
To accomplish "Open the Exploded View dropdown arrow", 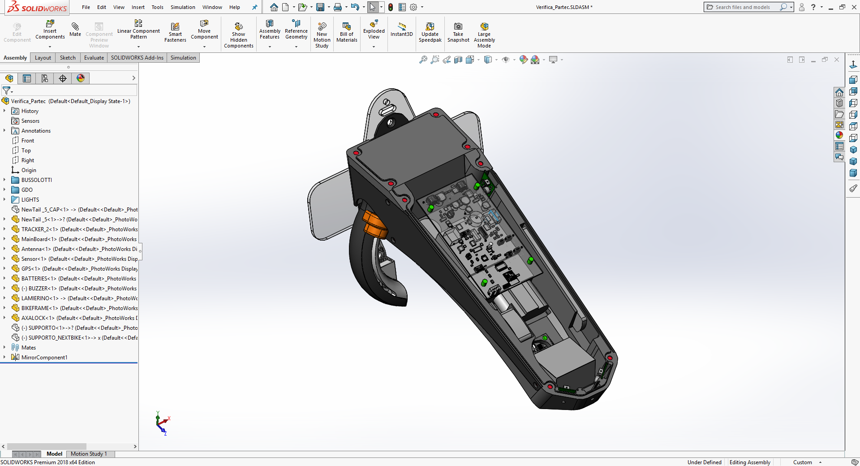I will (374, 47).
